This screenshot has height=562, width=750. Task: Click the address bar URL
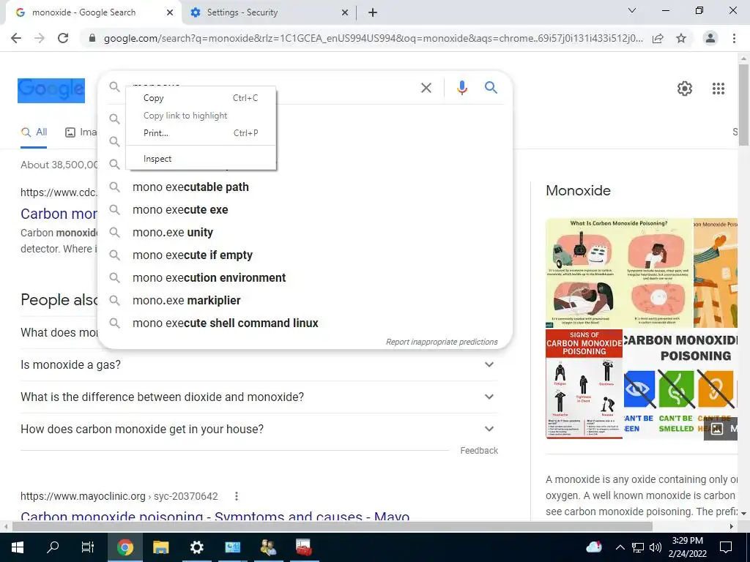(x=373, y=38)
